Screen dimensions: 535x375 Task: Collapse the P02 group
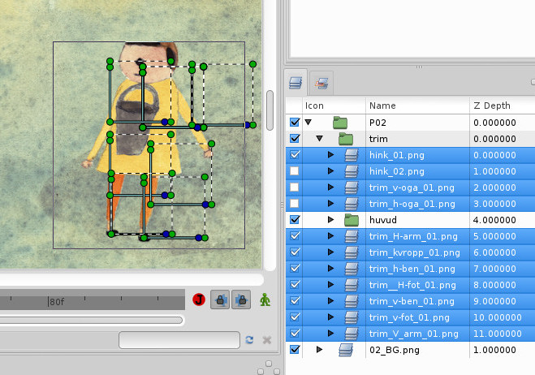pos(308,123)
